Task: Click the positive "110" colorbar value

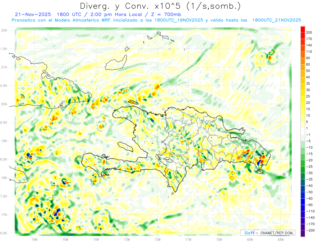Action: (x=309, y=52)
